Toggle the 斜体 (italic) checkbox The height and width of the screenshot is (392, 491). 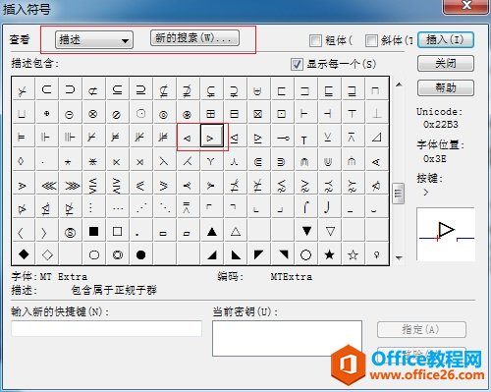(x=371, y=40)
